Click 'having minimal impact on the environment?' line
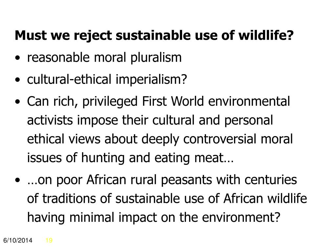This screenshot has width=336, height=252. coord(154,217)
